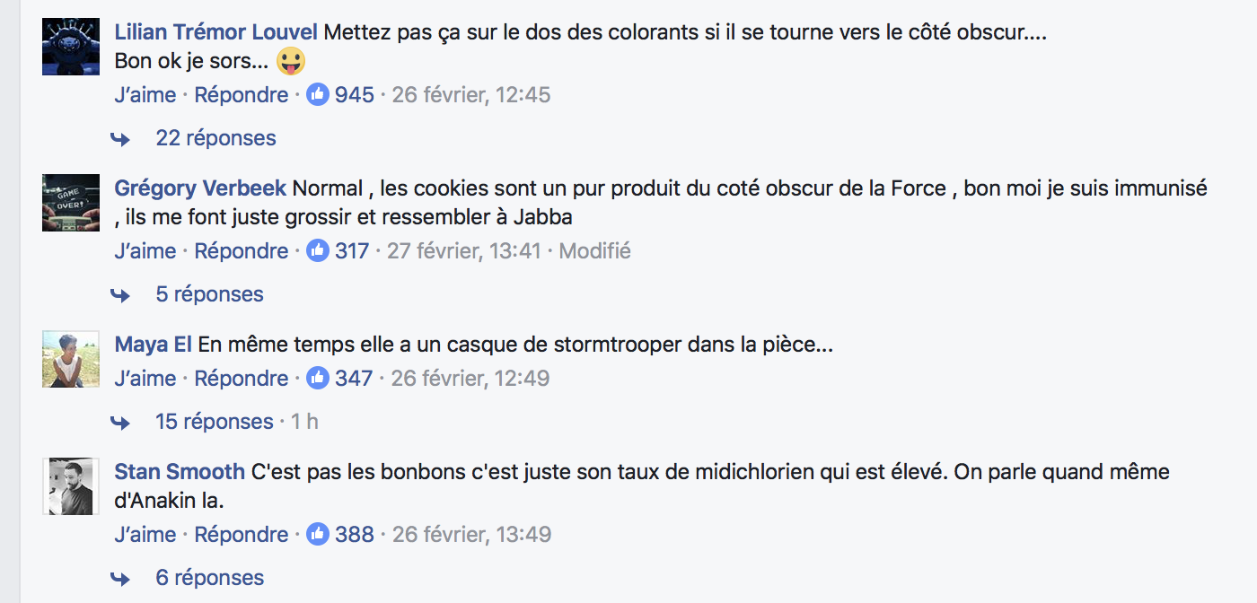Viewport: 1257px width, 603px height.
Task: Open Maya El's profile name link
Action: tap(153, 344)
